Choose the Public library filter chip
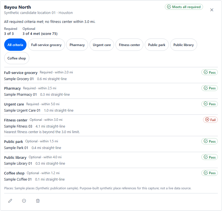The height and width of the screenshot is (211, 222). [184, 45]
